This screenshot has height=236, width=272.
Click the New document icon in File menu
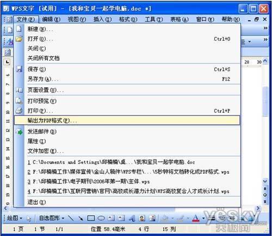(19, 29)
